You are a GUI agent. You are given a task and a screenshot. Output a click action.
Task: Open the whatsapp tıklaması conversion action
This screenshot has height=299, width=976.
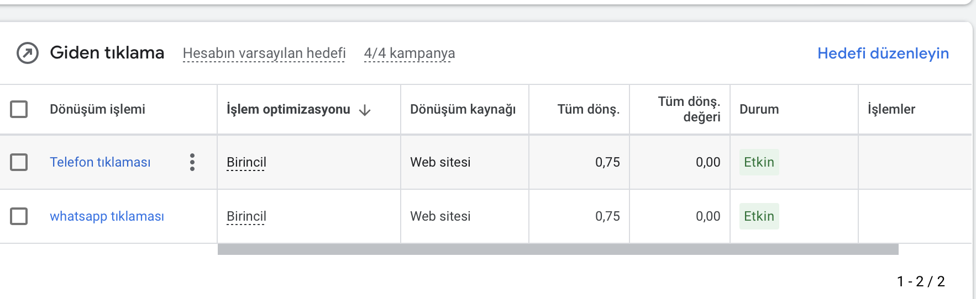click(107, 216)
